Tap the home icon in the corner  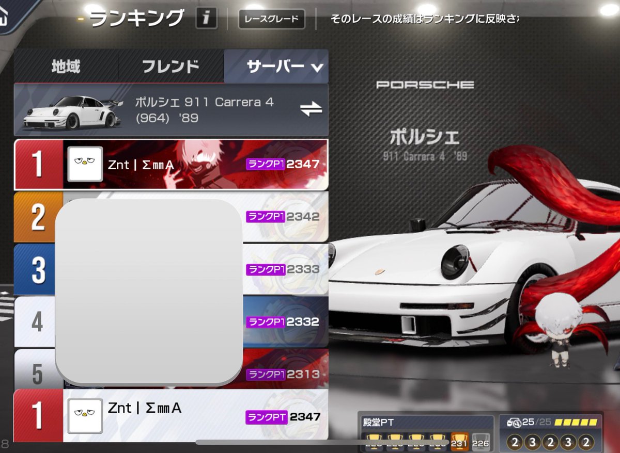pyautogui.click(x=4, y=15)
